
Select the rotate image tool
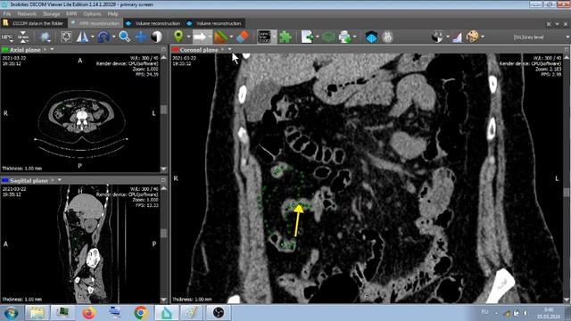point(67,37)
